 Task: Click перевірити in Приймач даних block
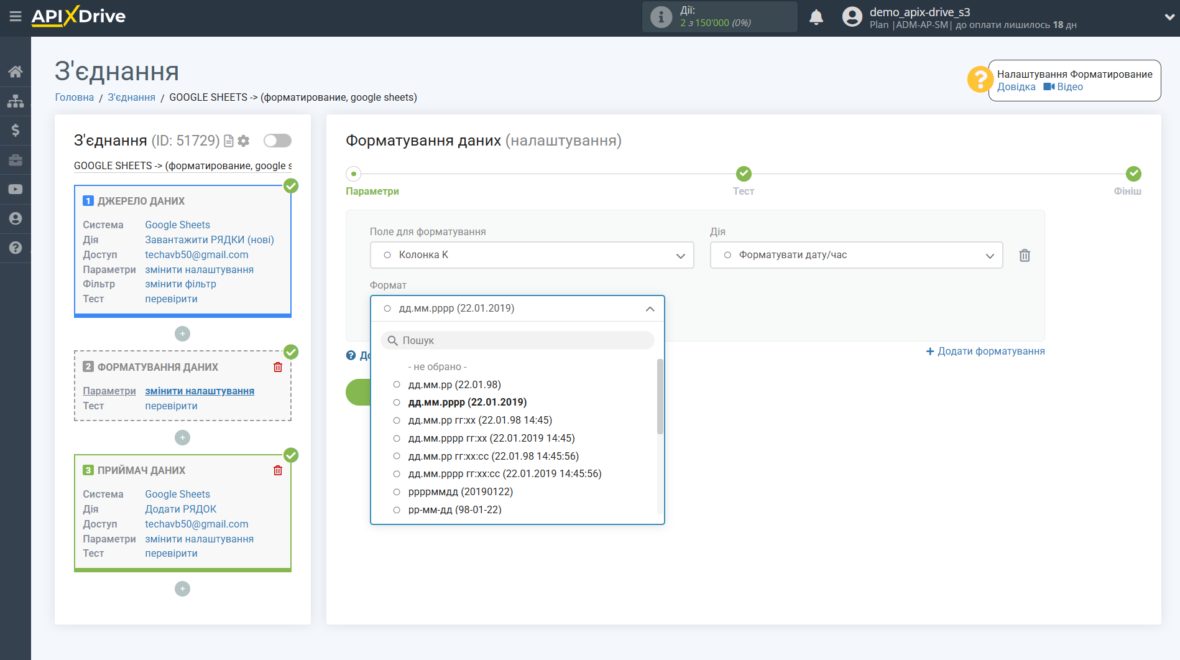tap(171, 553)
